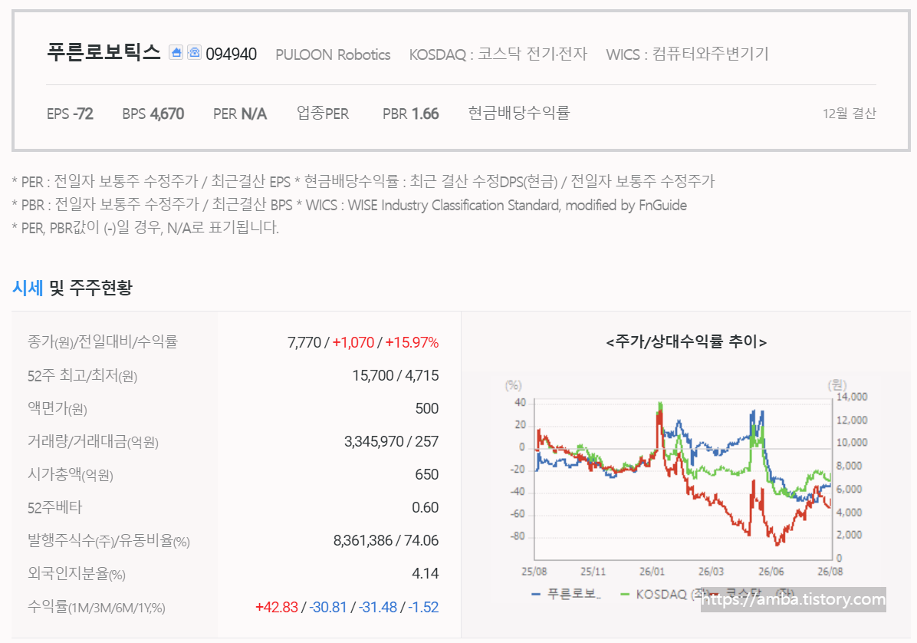This screenshot has width=917, height=643.
Task: Click the 25/08 x-axis date label
Action: (x=534, y=572)
